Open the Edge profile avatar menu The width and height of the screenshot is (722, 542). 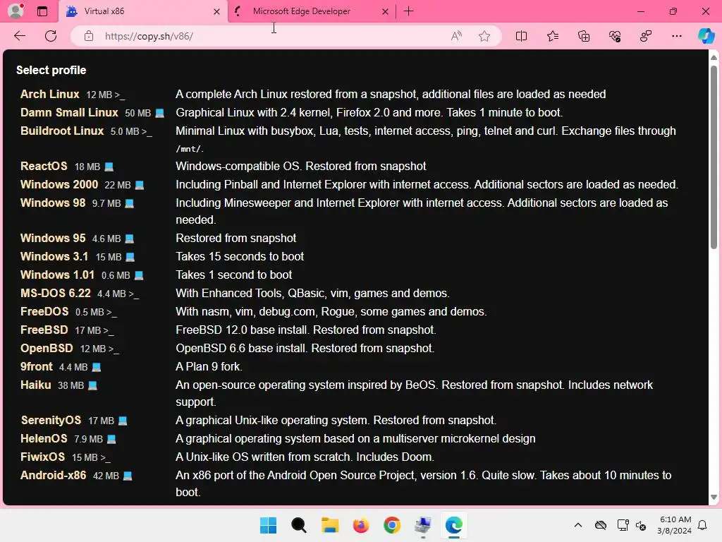click(x=16, y=11)
